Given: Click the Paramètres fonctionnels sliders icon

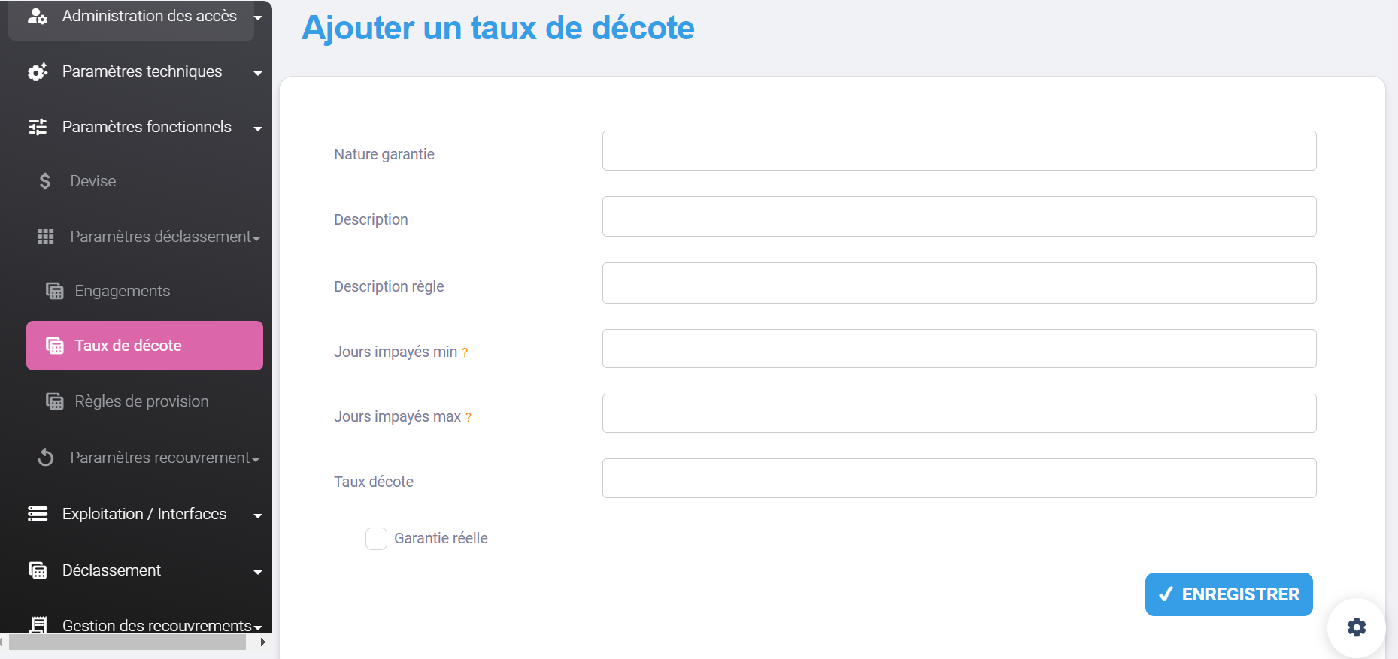Looking at the screenshot, I should point(38,127).
